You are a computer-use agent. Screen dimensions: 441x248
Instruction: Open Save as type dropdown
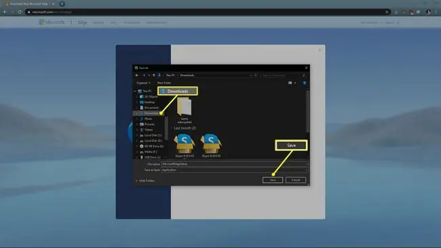click(x=235, y=170)
